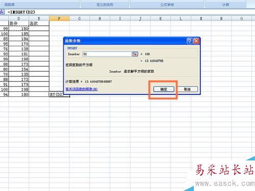Click the cell with value 135
Viewport: 255px width, 191px height.
19,74
